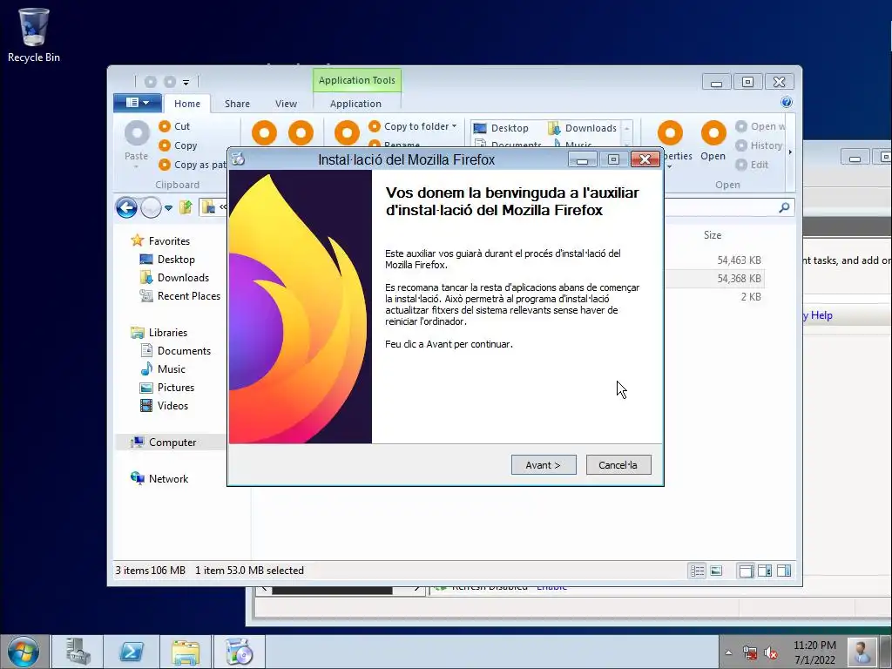Switch to the Application ribbon tab
The image size is (892, 669).
pyautogui.click(x=355, y=104)
